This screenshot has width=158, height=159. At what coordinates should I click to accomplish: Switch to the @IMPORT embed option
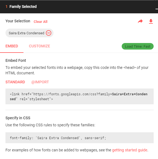[x=40, y=82]
